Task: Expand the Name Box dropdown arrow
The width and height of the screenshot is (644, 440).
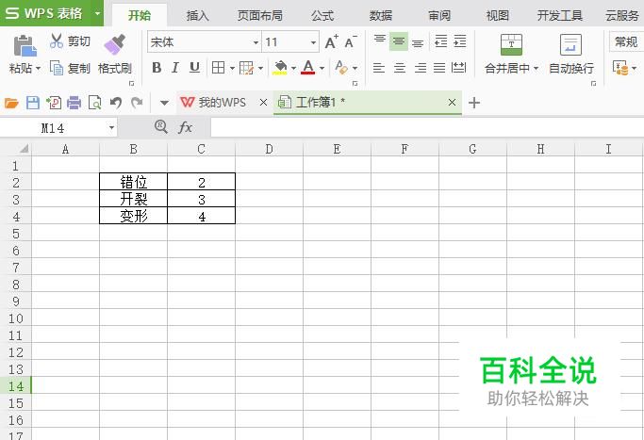Action: [111, 127]
